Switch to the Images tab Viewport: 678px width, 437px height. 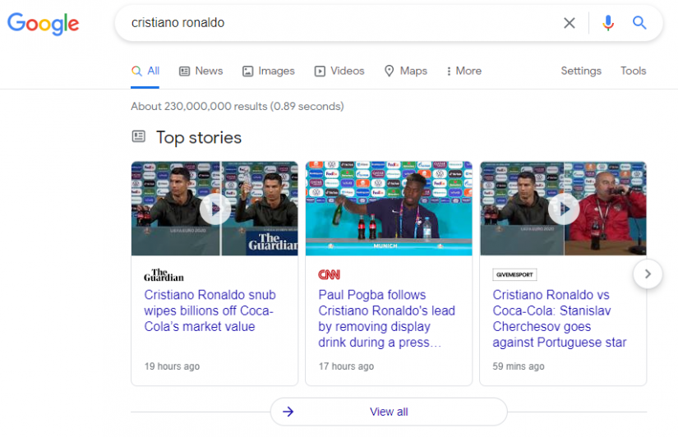pyautogui.click(x=269, y=71)
